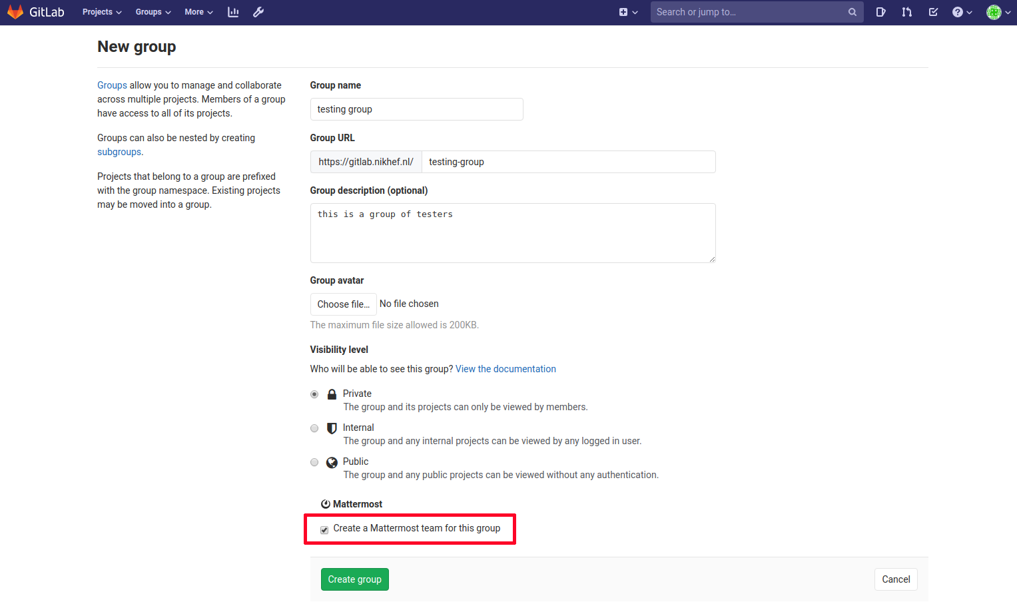
Task: Focus the Group URL path field
Action: pyautogui.click(x=569, y=162)
